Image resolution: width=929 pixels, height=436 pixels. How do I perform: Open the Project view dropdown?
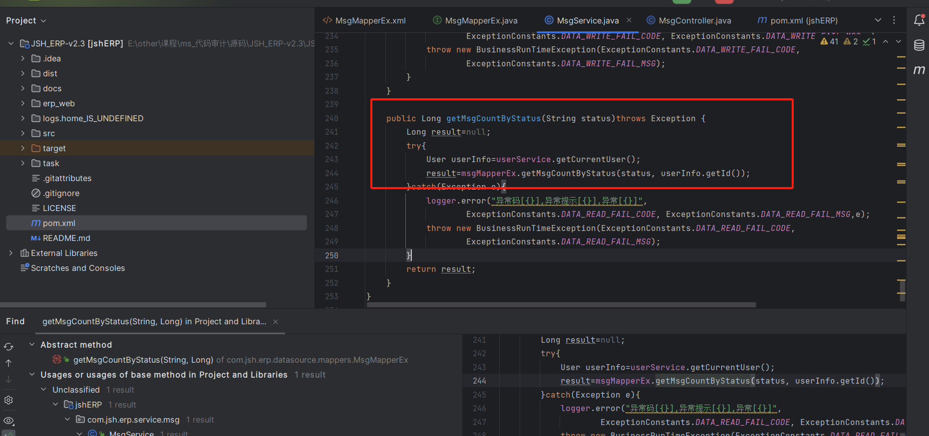coord(26,20)
